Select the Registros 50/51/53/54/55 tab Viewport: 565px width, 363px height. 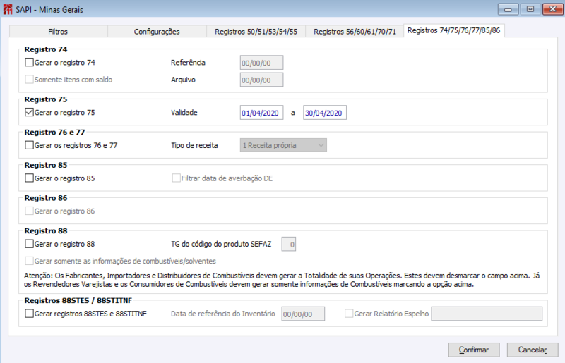point(256,32)
